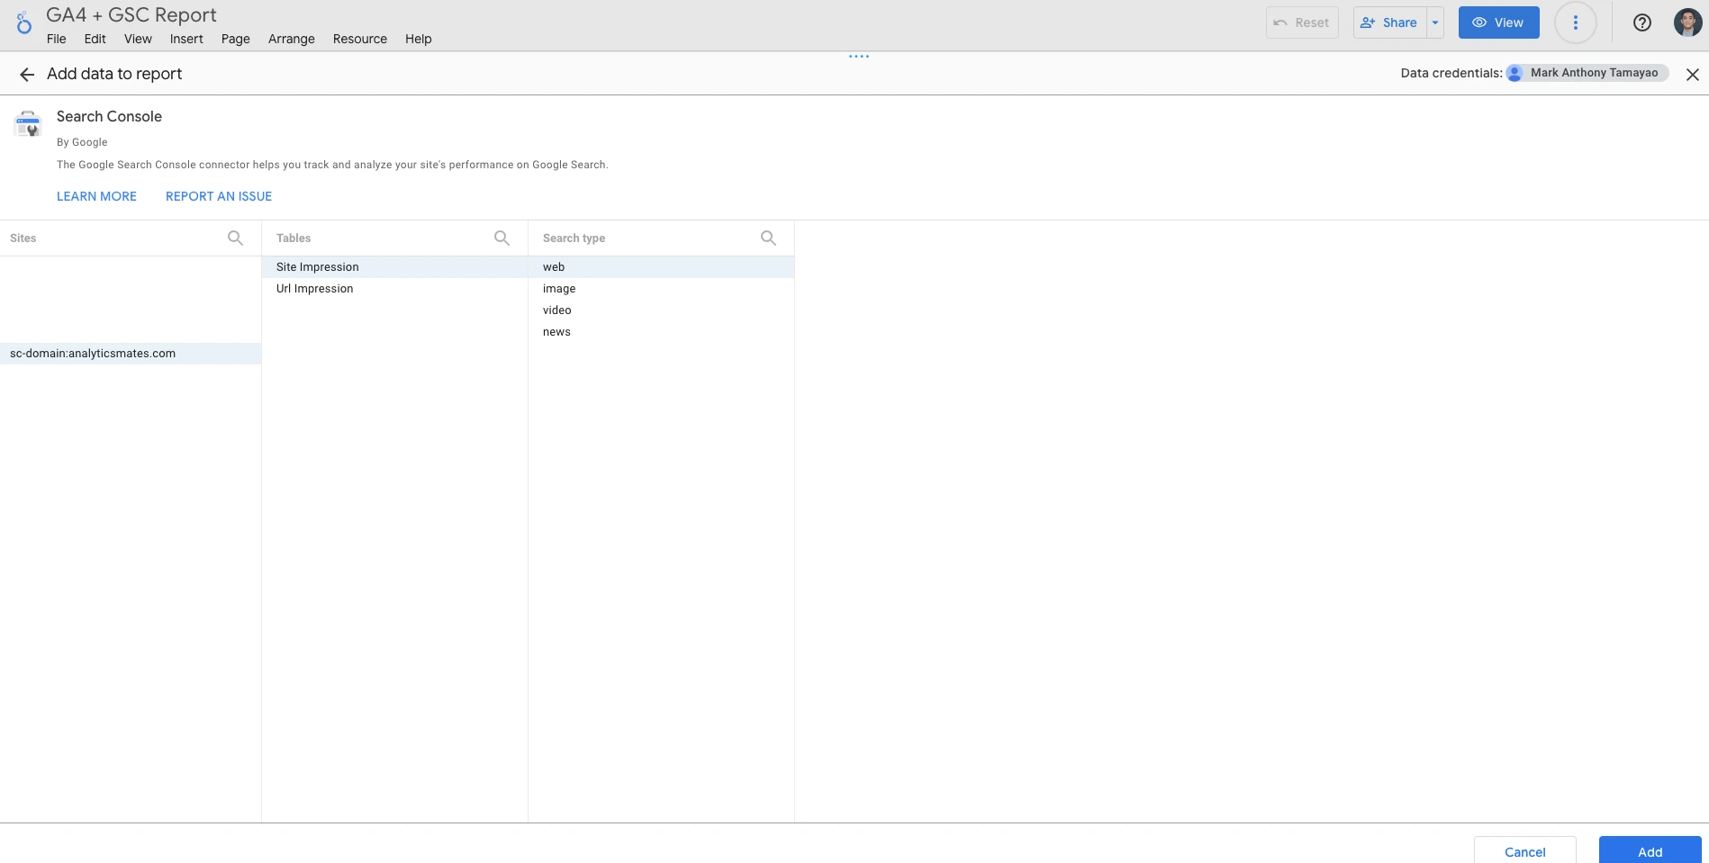Open the Edit menu
1709x863 pixels.
(x=95, y=39)
